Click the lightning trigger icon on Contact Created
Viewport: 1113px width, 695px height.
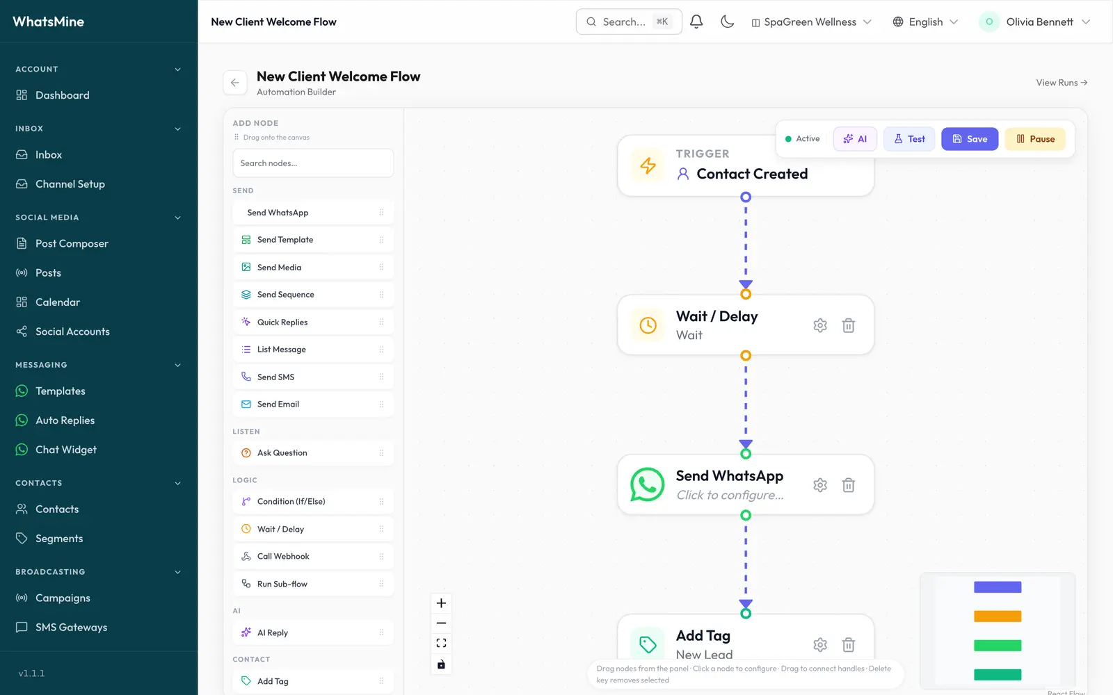(648, 165)
